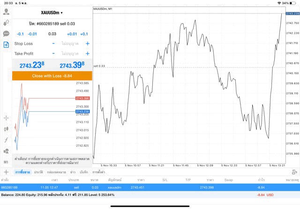Tap the quotes up-down arrows sidebar icon
Viewport: 300px width, 209px height.
click(x=6, y=22)
